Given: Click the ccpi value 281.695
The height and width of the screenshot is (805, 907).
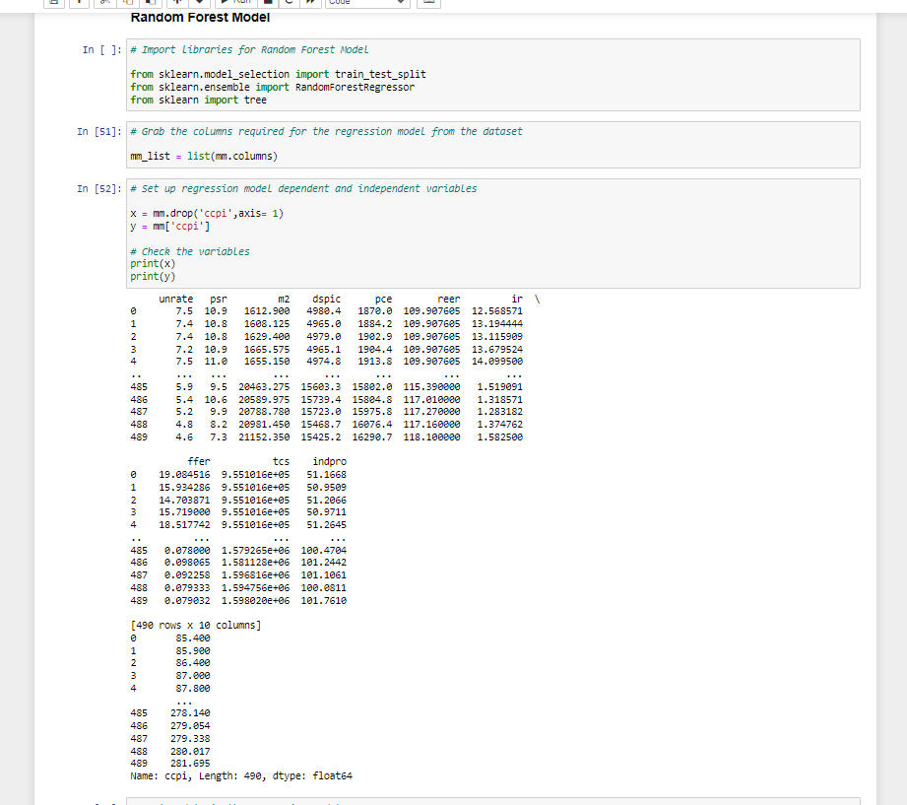Looking at the screenshot, I should point(190,764).
